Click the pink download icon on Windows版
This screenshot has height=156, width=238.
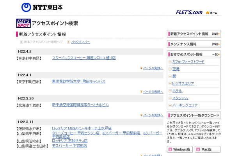point(170,149)
